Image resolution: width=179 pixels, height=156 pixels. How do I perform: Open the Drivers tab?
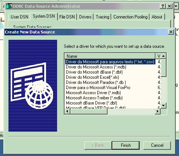(85, 17)
